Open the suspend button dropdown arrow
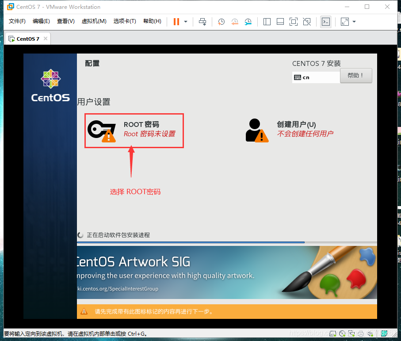 [185, 21]
